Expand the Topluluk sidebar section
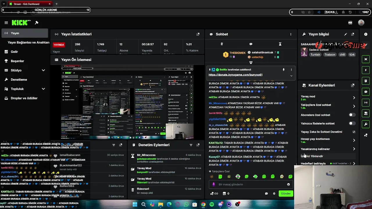 pyautogui.click(x=43, y=89)
